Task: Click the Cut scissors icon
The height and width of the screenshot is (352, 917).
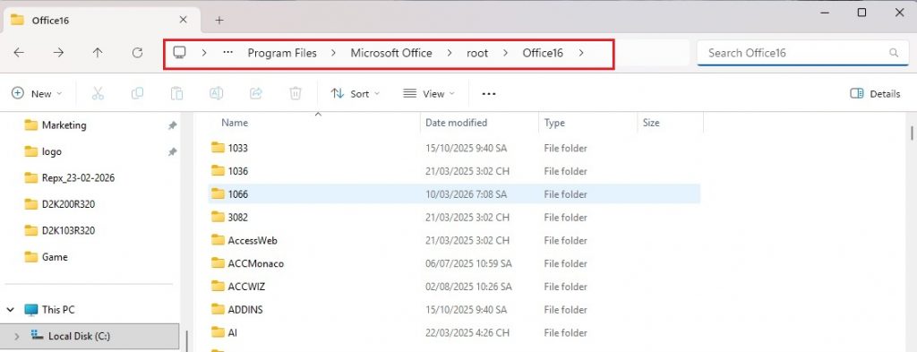Action: coord(98,93)
